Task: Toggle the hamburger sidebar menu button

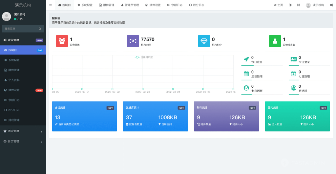Action: [x=50, y=5]
